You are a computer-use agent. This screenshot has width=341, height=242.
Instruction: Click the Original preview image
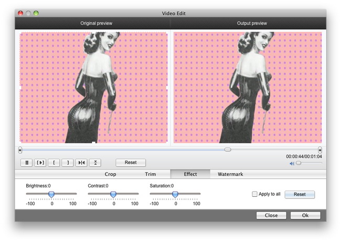(93, 88)
